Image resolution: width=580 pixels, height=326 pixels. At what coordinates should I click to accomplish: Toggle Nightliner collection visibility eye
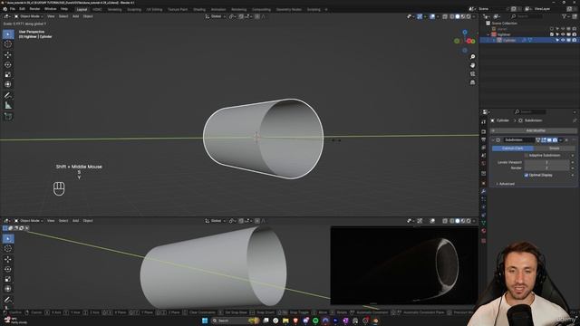click(563, 34)
